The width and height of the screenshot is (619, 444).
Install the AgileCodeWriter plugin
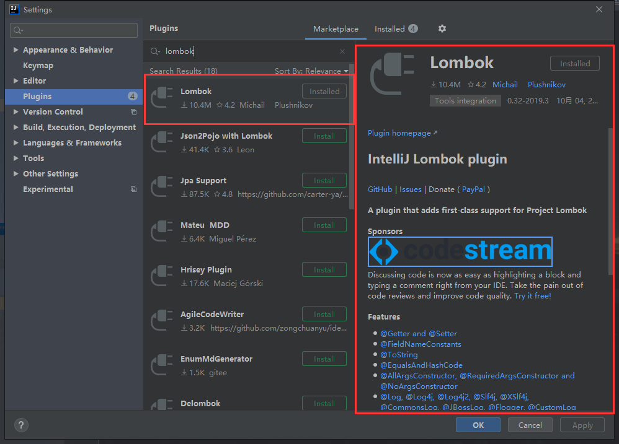(x=324, y=314)
